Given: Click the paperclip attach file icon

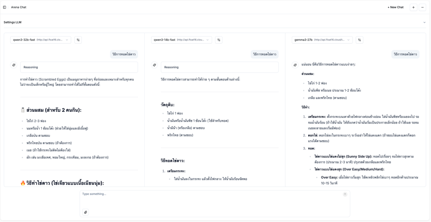Looking at the screenshot, I should click(x=86, y=212).
